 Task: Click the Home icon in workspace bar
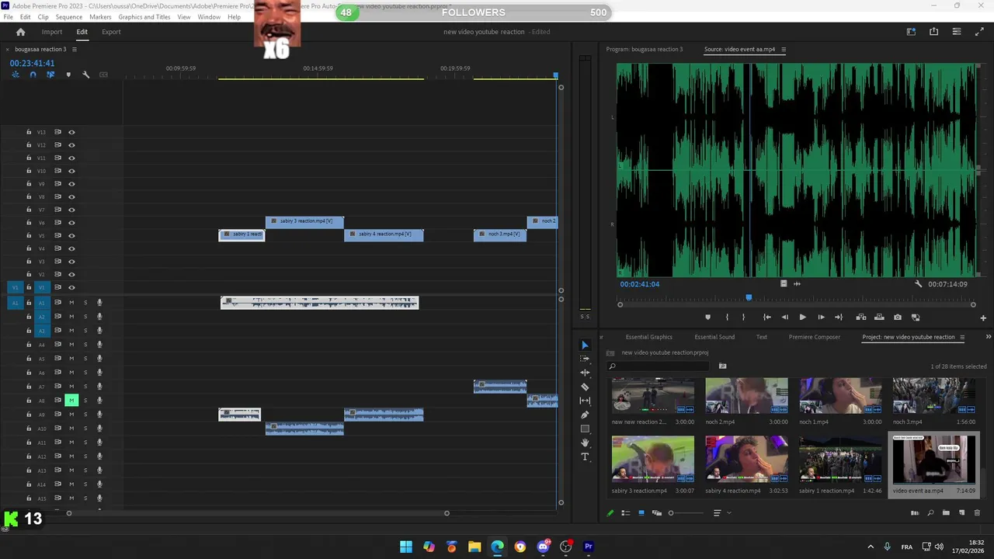click(x=20, y=32)
